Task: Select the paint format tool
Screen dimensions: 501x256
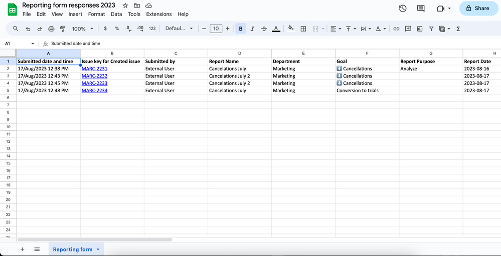Action: click(x=63, y=29)
